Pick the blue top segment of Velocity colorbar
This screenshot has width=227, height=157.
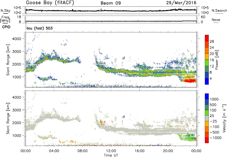tap(207, 96)
